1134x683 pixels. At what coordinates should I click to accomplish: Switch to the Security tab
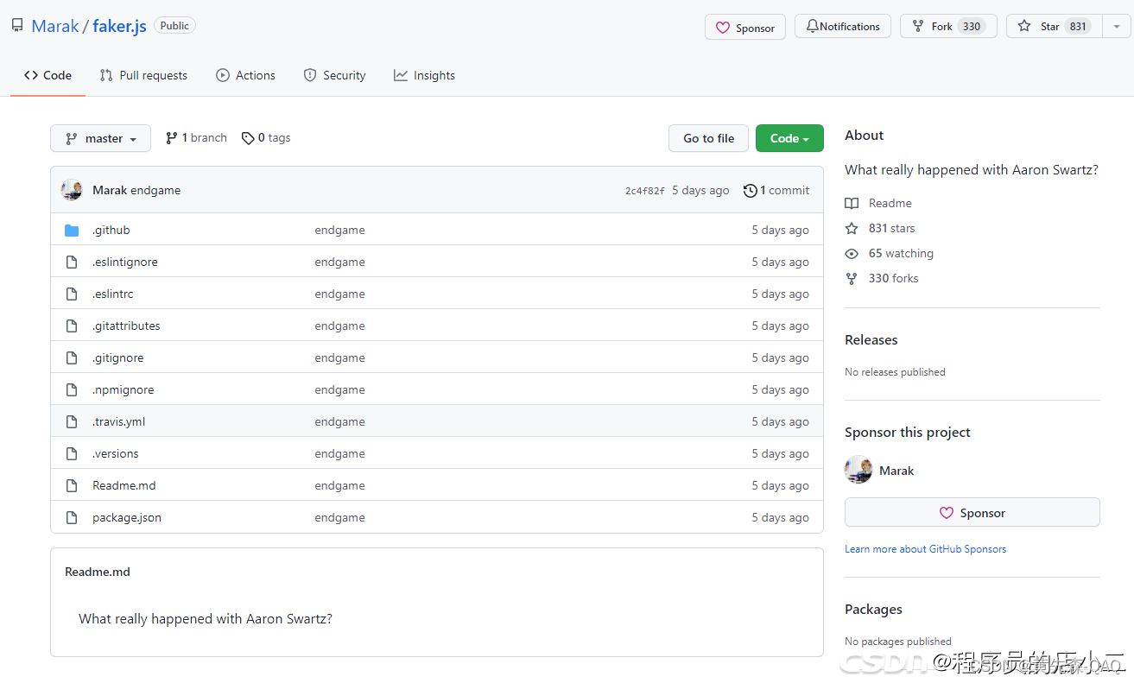coord(334,75)
